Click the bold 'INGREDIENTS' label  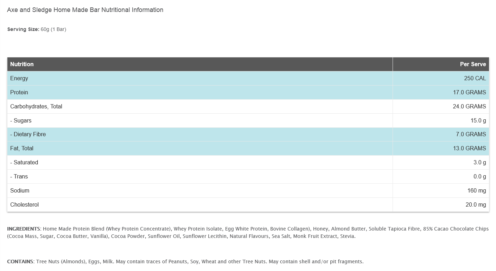[24, 229]
